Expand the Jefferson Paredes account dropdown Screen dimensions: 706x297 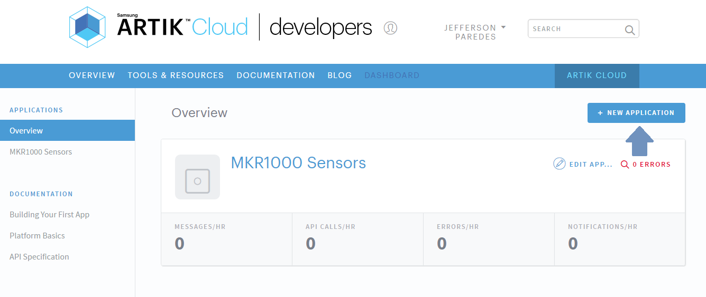[475, 32]
